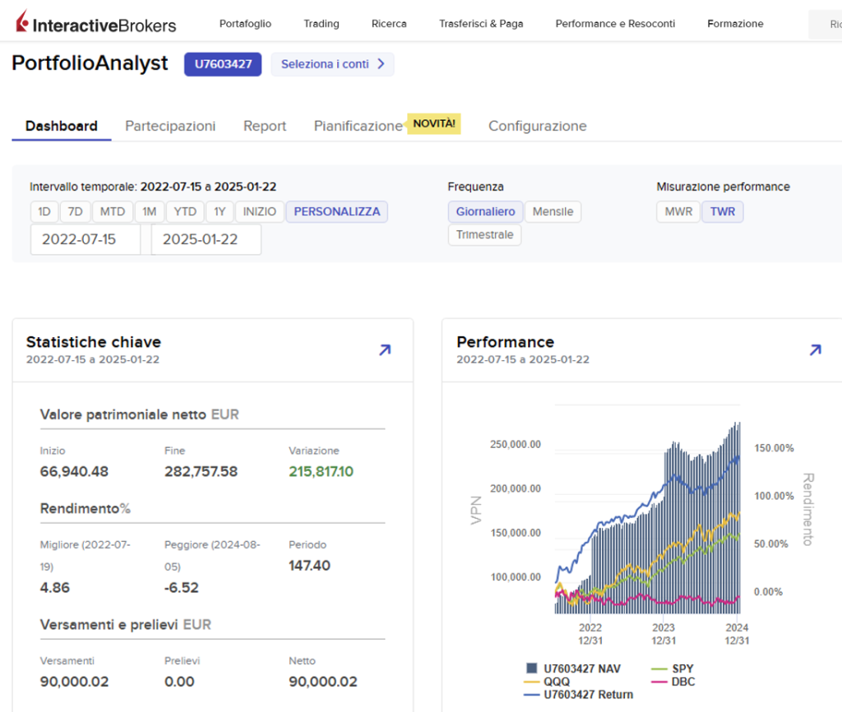Open the Statistiche chiave expand arrow icon

(x=384, y=349)
